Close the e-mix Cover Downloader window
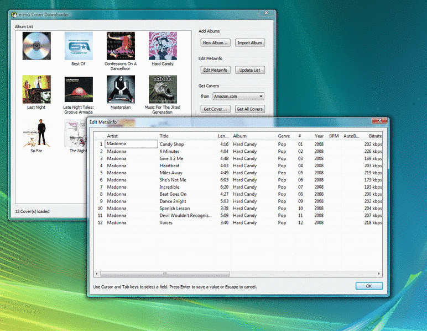 267,13
